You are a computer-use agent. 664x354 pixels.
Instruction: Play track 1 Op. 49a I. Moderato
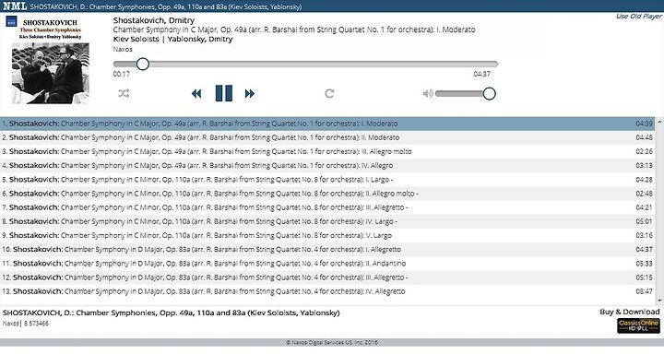click(x=327, y=124)
